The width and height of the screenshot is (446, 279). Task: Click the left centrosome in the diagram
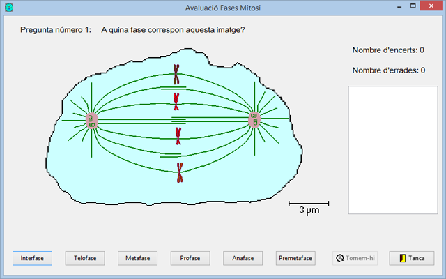pyautogui.click(x=91, y=121)
